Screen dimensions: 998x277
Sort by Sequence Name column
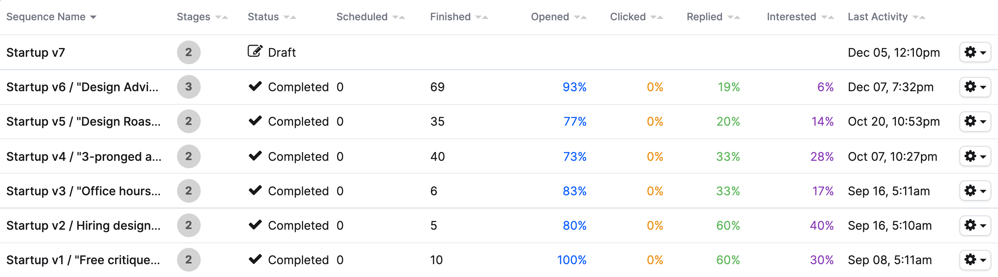[x=51, y=17]
